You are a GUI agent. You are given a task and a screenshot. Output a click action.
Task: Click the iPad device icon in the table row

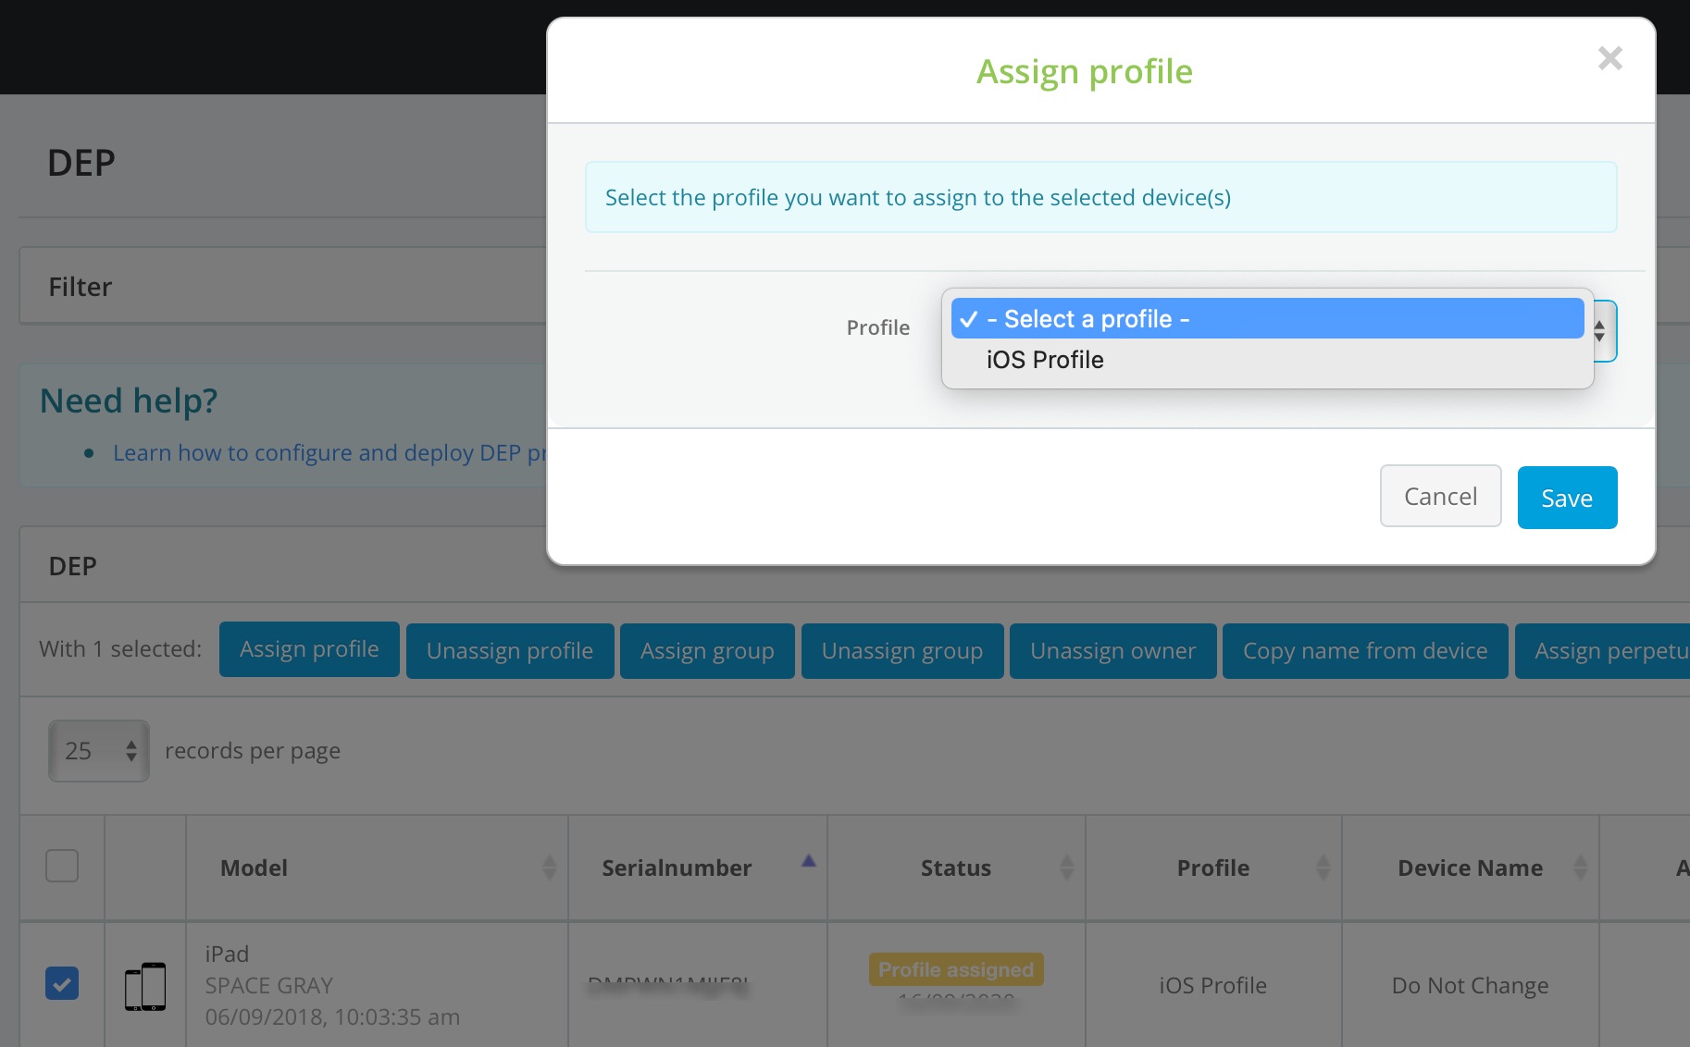click(145, 985)
